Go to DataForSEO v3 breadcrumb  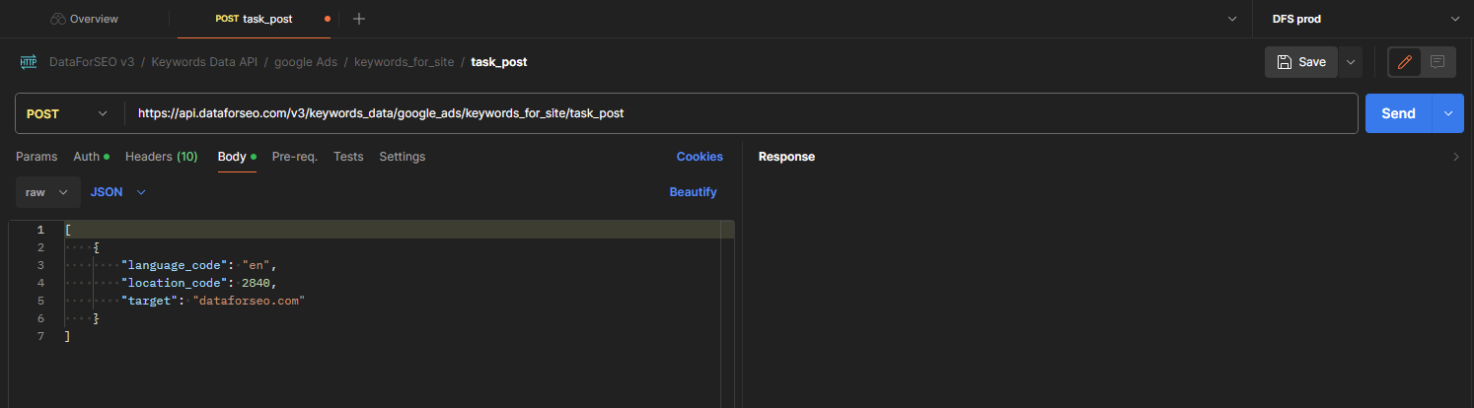[92, 61]
